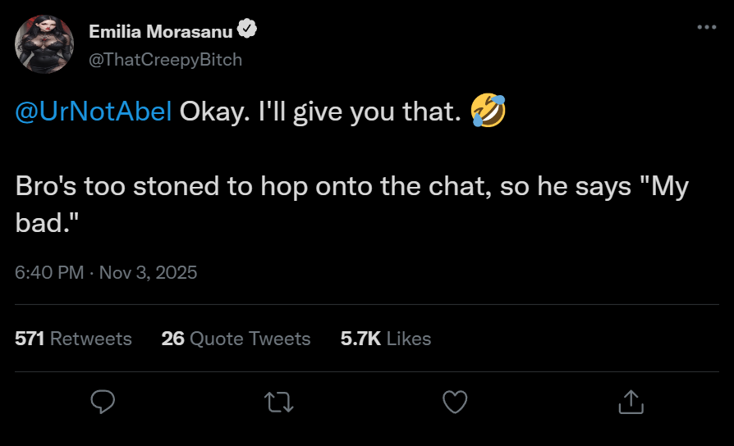Open the @UrNotAbel mention

pos(94,112)
